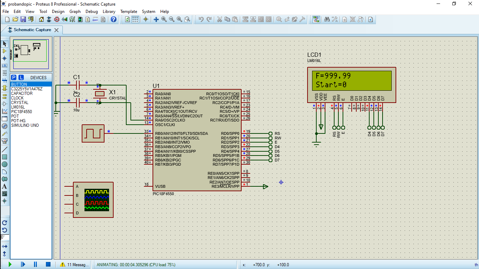Viewport: 479px width, 269px height.
Task: Select the 2D Graphics Circle tool
Action: (5, 164)
